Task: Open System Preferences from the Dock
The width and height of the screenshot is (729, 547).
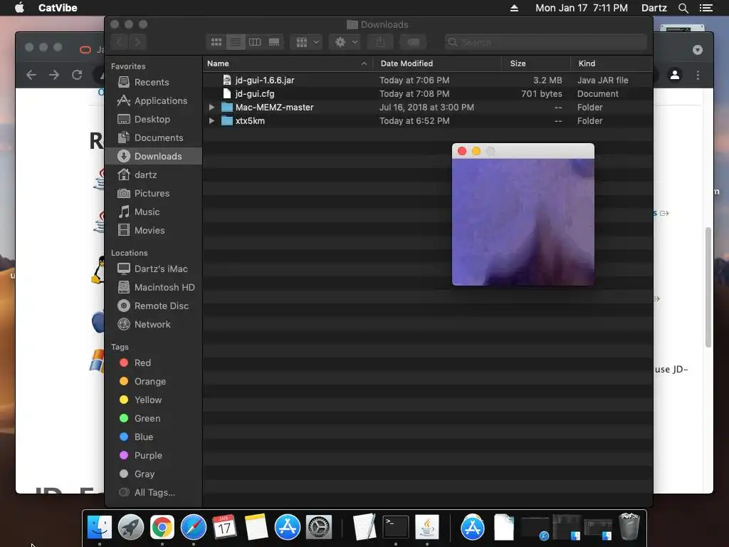Action: click(x=318, y=527)
